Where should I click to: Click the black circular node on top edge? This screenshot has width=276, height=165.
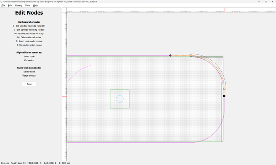coord(170,55)
